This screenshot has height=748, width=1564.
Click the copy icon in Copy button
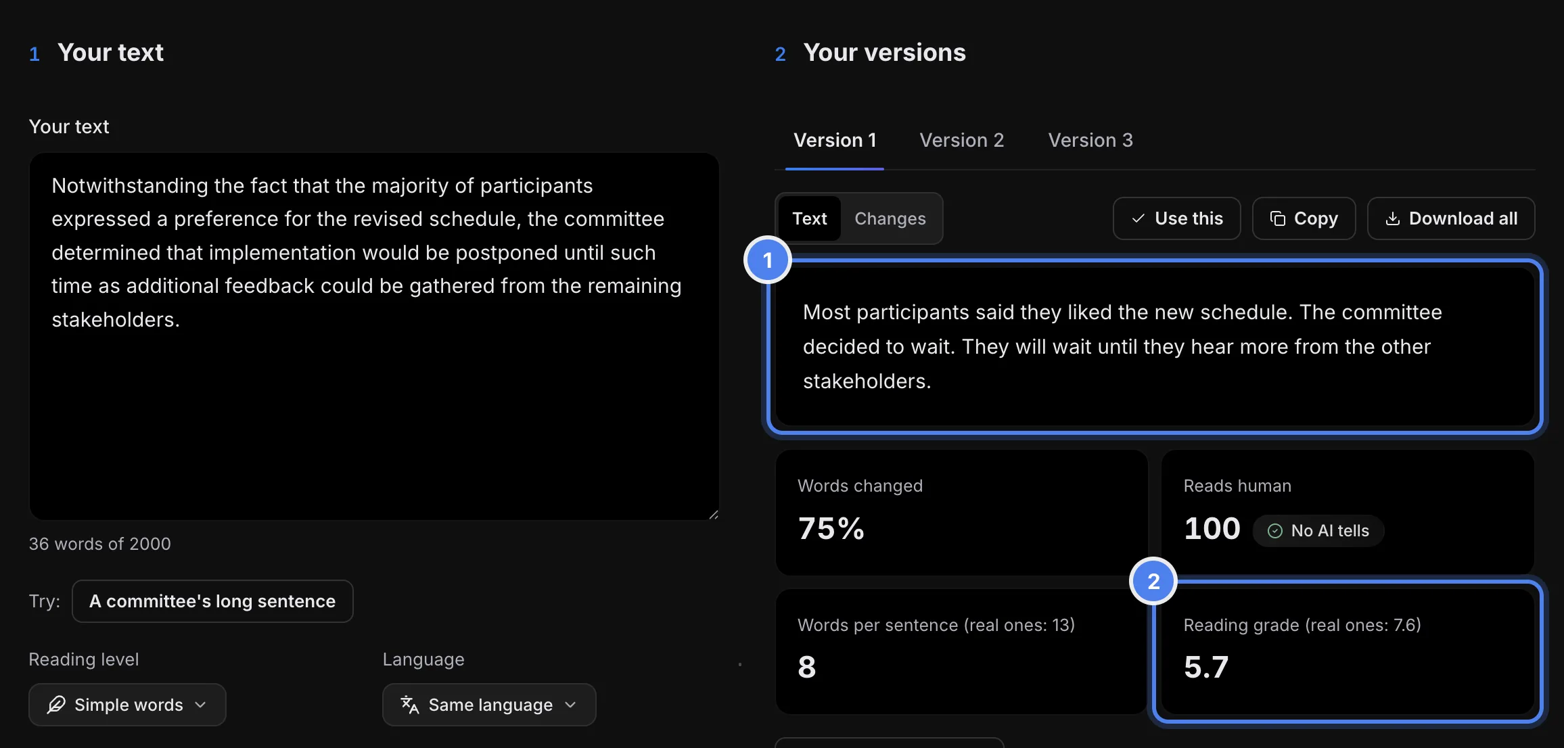(x=1277, y=218)
